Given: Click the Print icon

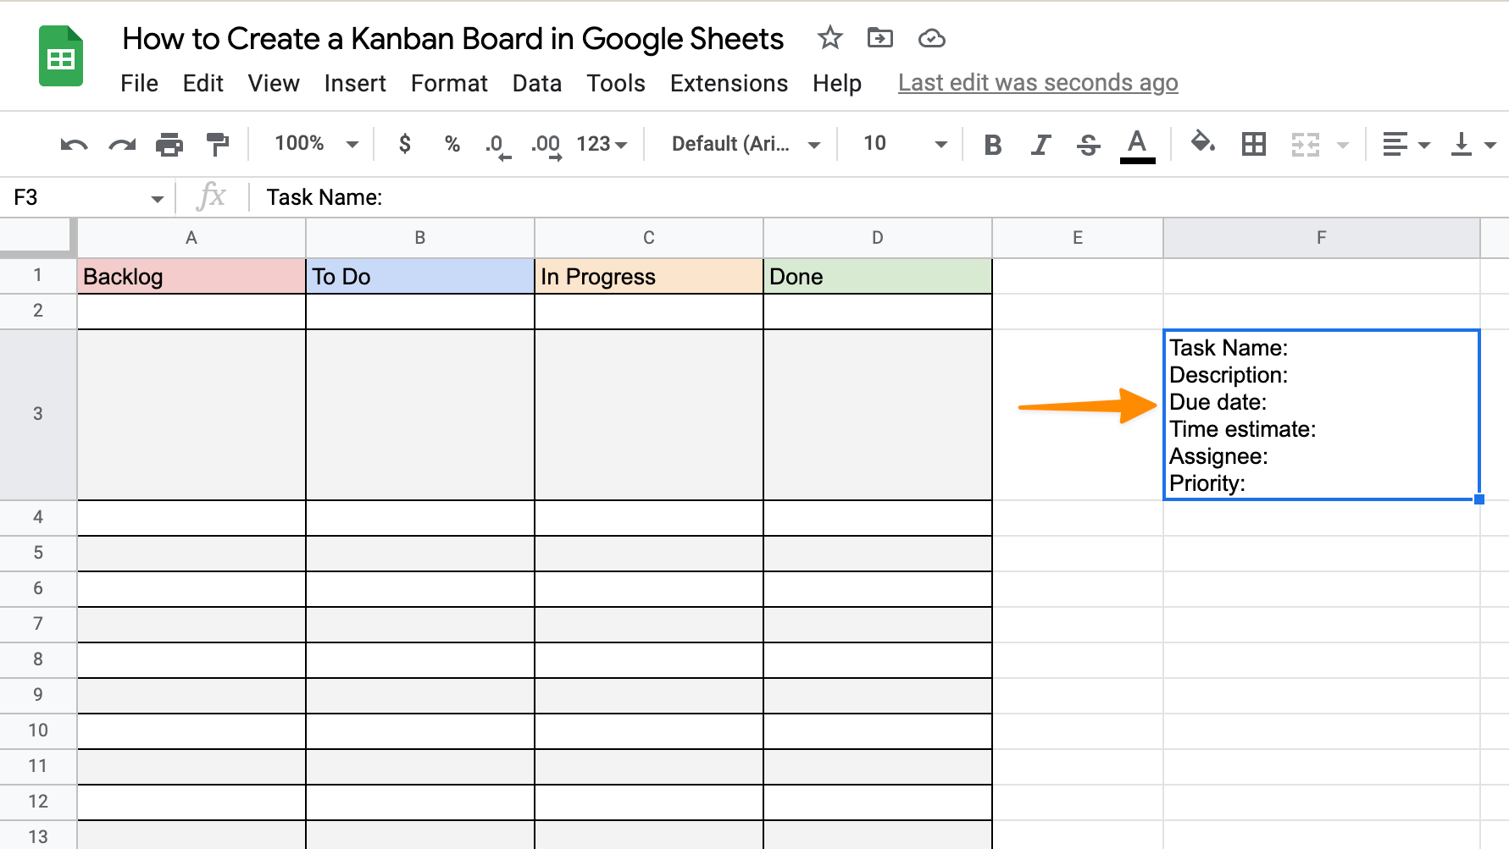Looking at the screenshot, I should point(168,144).
